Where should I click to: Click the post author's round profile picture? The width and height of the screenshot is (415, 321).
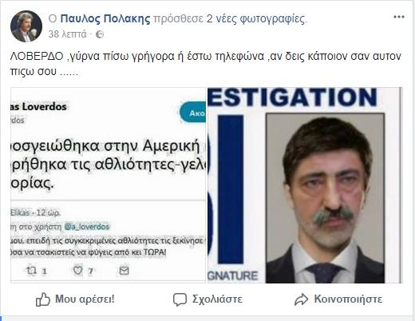click(26, 26)
